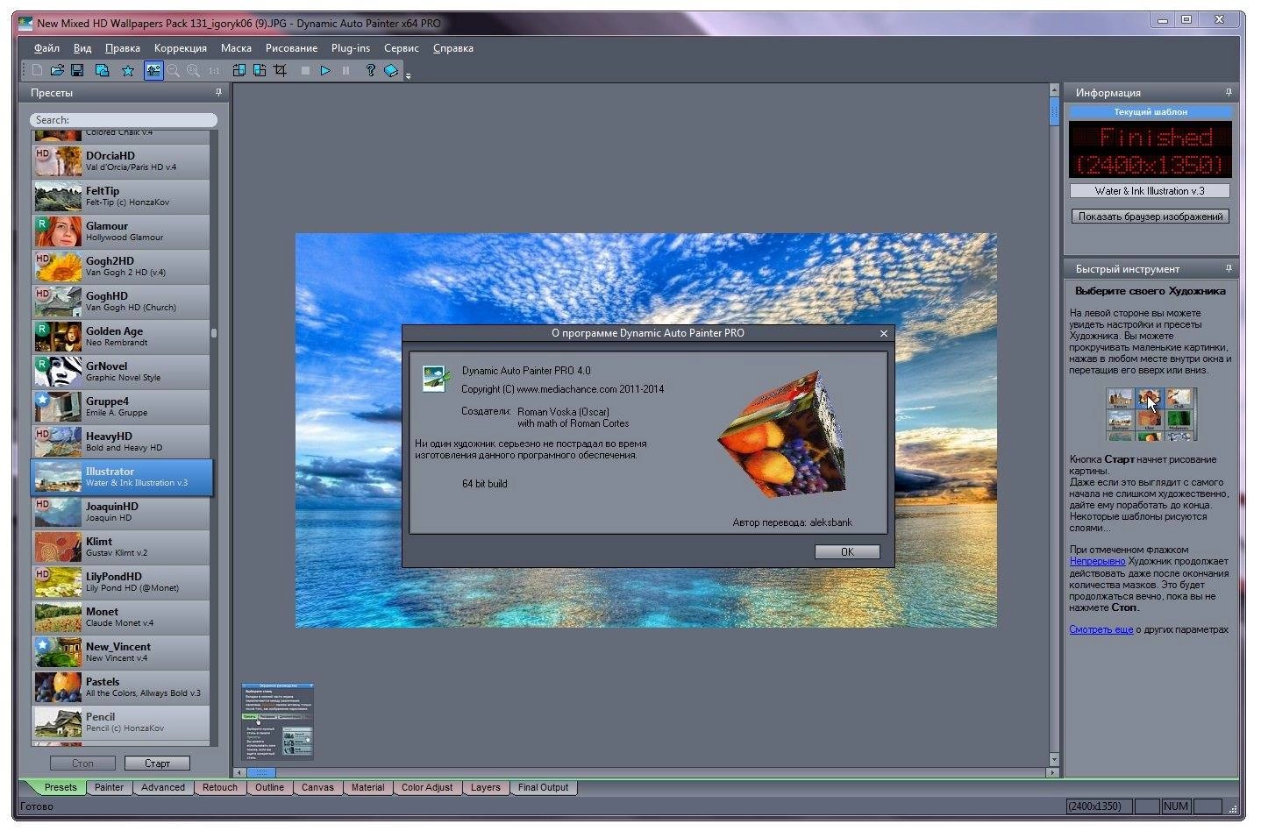The height and width of the screenshot is (838, 1261).
Task: Open the Рисование menu
Action: click(x=291, y=48)
